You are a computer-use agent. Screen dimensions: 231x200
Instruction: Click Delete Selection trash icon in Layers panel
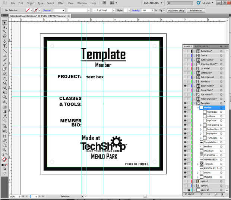coord(222,194)
